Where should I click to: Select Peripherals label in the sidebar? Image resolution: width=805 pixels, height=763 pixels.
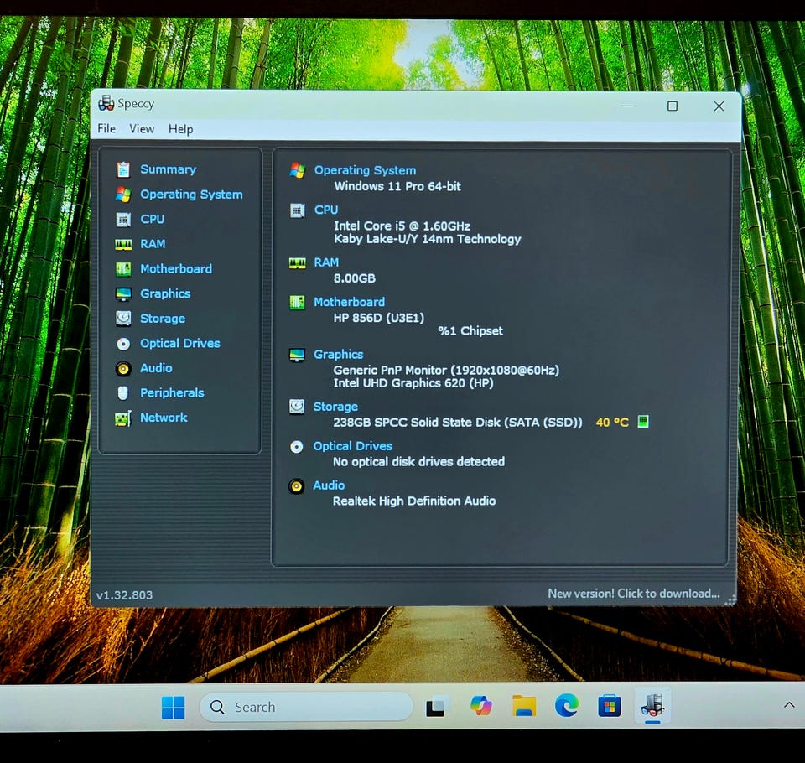coord(172,392)
